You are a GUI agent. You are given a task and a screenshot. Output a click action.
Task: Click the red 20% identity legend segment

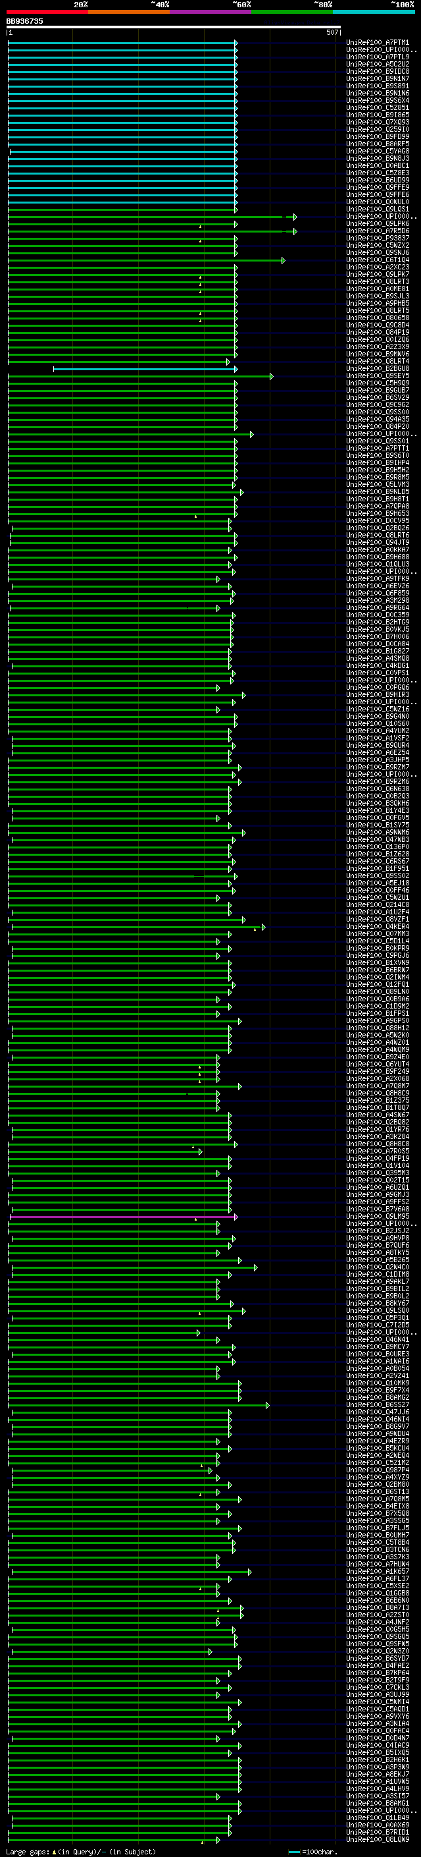[x=47, y=13]
